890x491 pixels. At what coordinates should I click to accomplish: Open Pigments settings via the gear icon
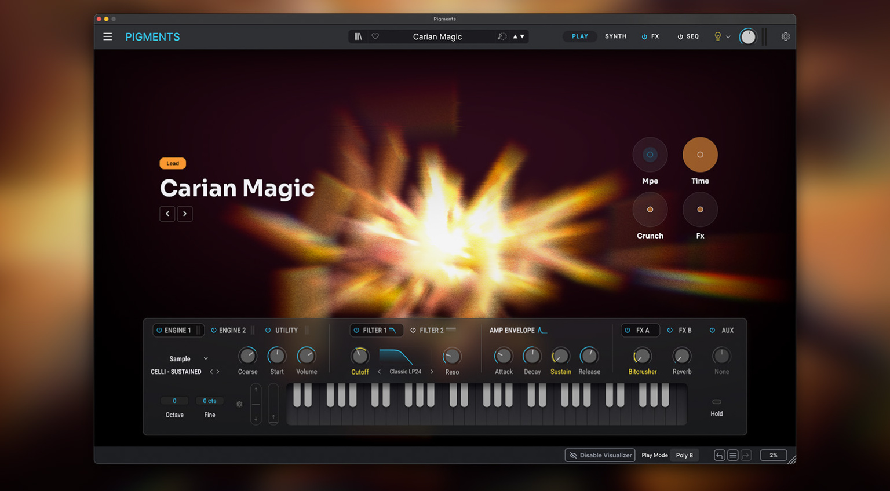(785, 36)
